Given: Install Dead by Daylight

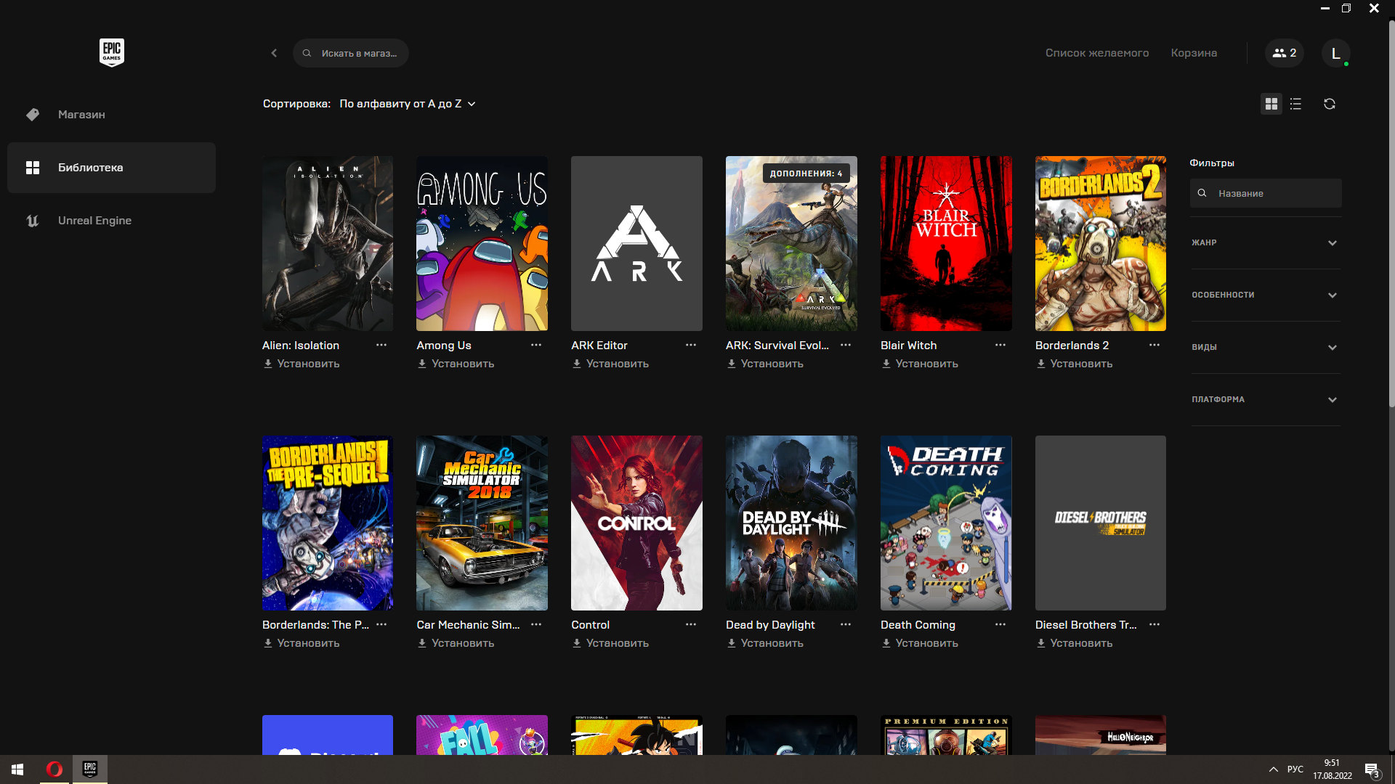Looking at the screenshot, I should pyautogui.click(x=765, y=643).
